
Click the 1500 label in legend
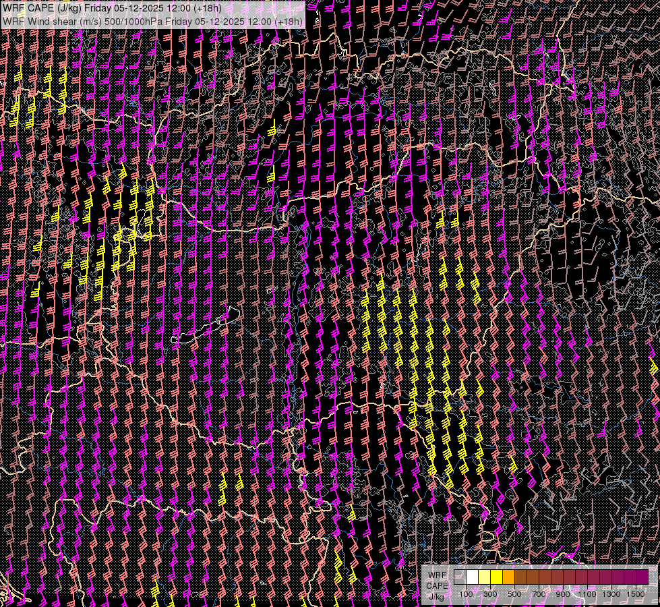pos(635,594)
